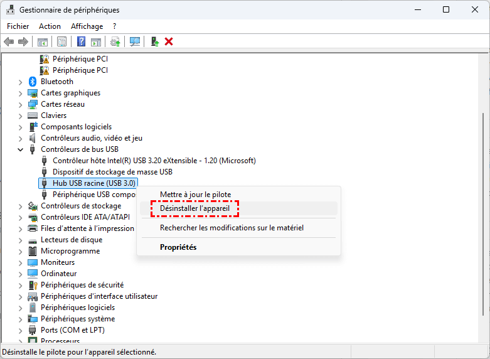This screenshot has height=359, width=490.
Task: Click the Back arrow in the toolbar
Action: click(x=9, y=41)
